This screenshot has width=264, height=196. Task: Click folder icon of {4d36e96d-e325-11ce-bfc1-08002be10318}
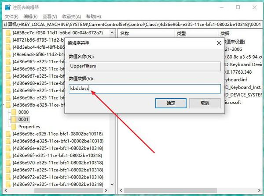pos(8,141)
